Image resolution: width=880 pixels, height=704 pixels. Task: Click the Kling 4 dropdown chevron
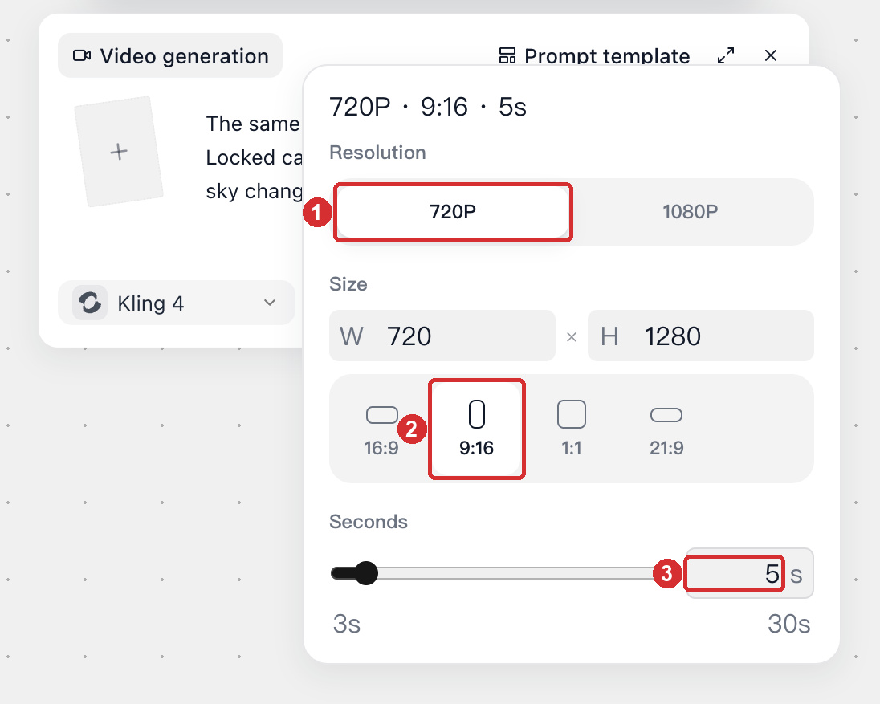pyautogui.click(x=270, y=303)
